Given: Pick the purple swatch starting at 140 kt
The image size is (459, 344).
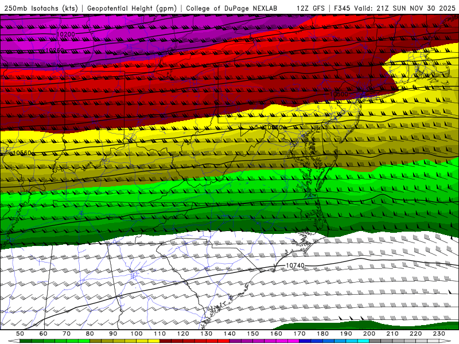Looking at the screenshot, I should coord(235,341).
